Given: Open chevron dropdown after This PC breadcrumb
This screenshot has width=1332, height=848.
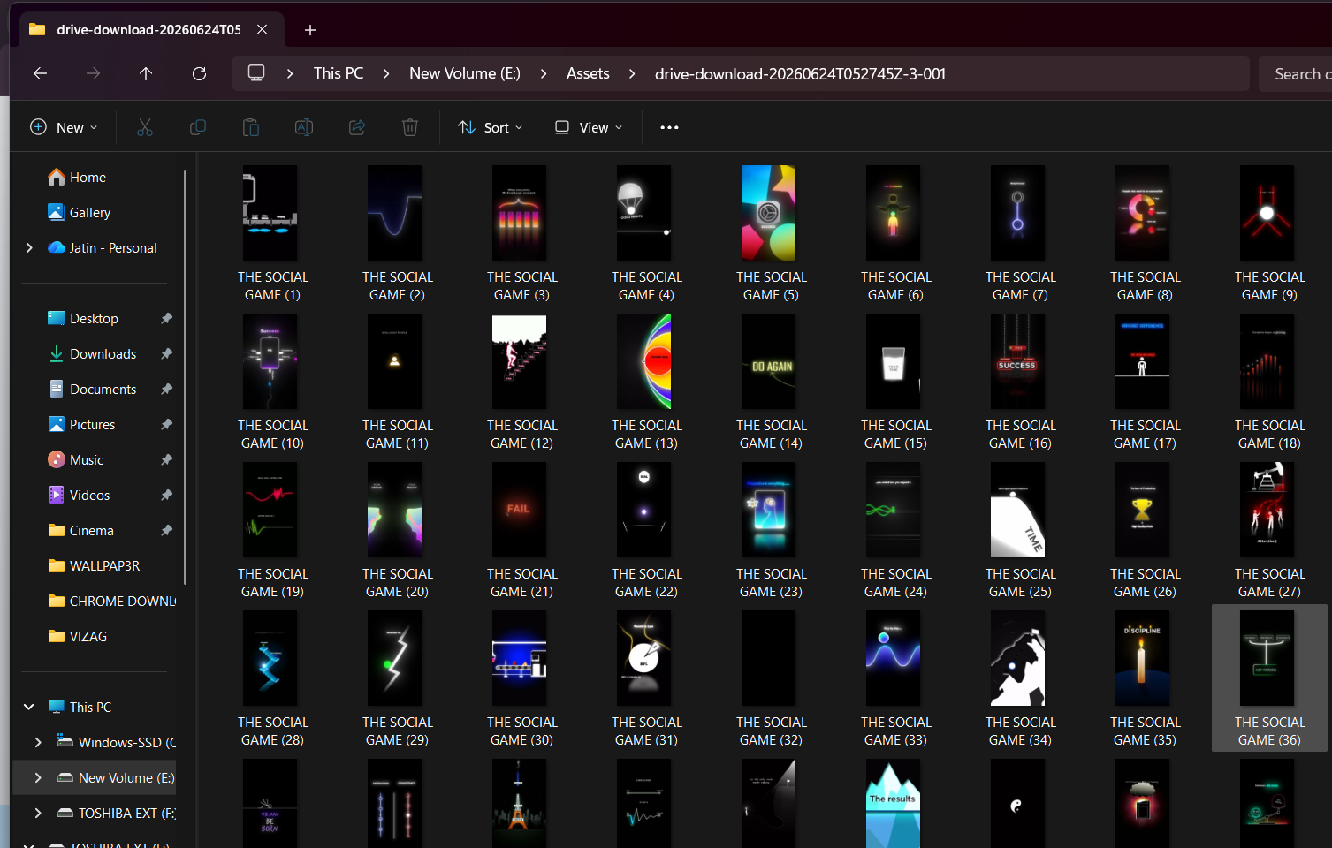Looking at the screenshot, I should 386,73.
